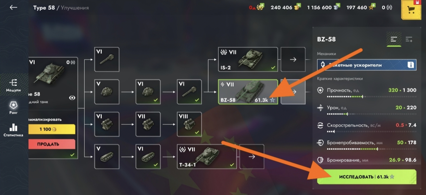Click the Прочность stat progress bar
Image resolution: width=426 pixels, height=195 pixels.
tap(372, 97)
